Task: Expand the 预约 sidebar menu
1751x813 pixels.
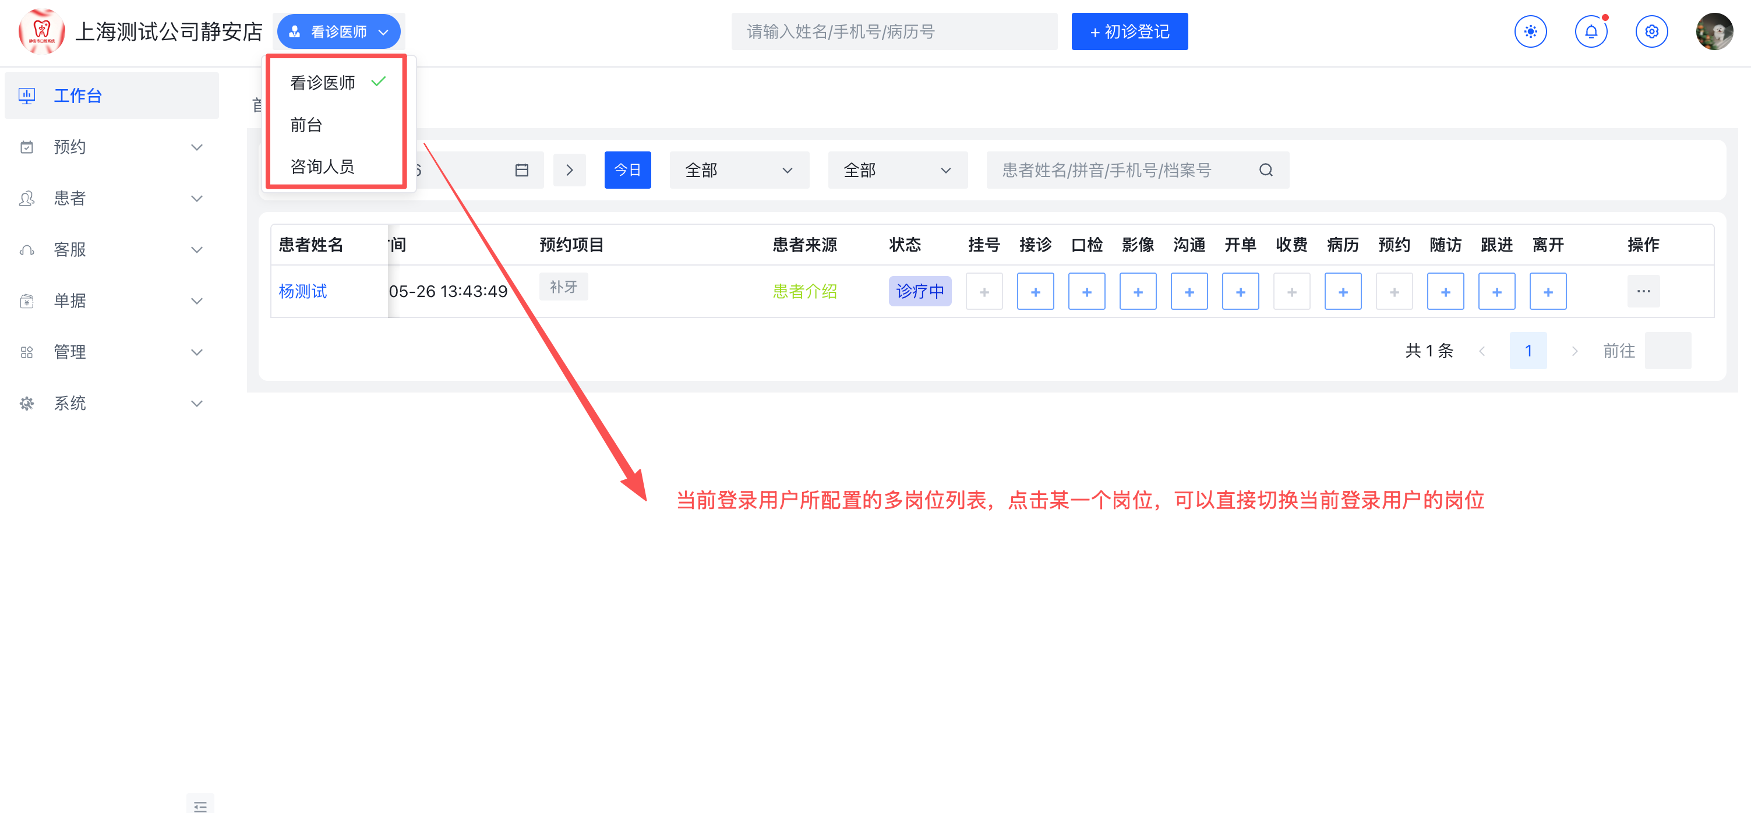Action: coord(196,147)
